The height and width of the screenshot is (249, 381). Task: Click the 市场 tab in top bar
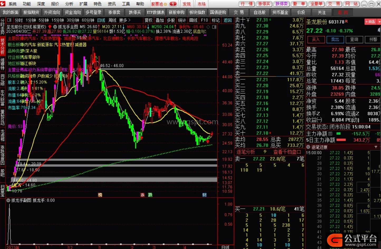point(202,4)
